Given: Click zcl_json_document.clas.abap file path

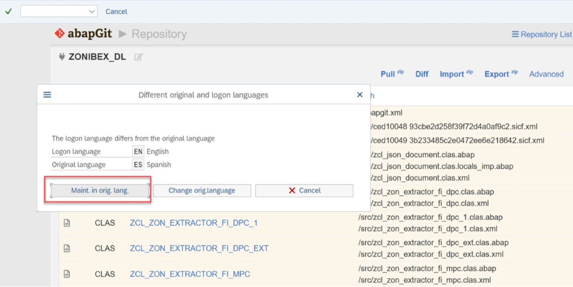Looking at the screenshot, I should tap(423, 155).
